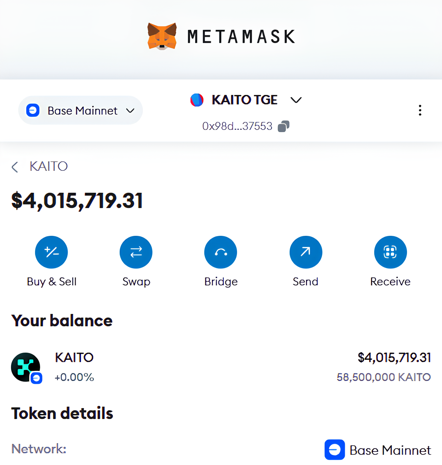Tap the Send arrow icon
The height and width of the screenshot is (465, 442).
click(306, 252)
